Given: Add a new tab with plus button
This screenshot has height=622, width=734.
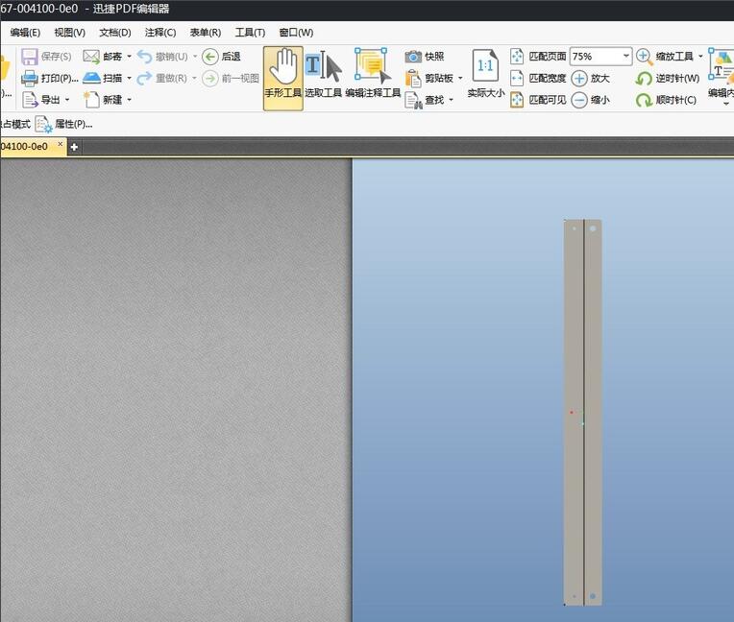Looking at the screenshot, I should point(74,147).
